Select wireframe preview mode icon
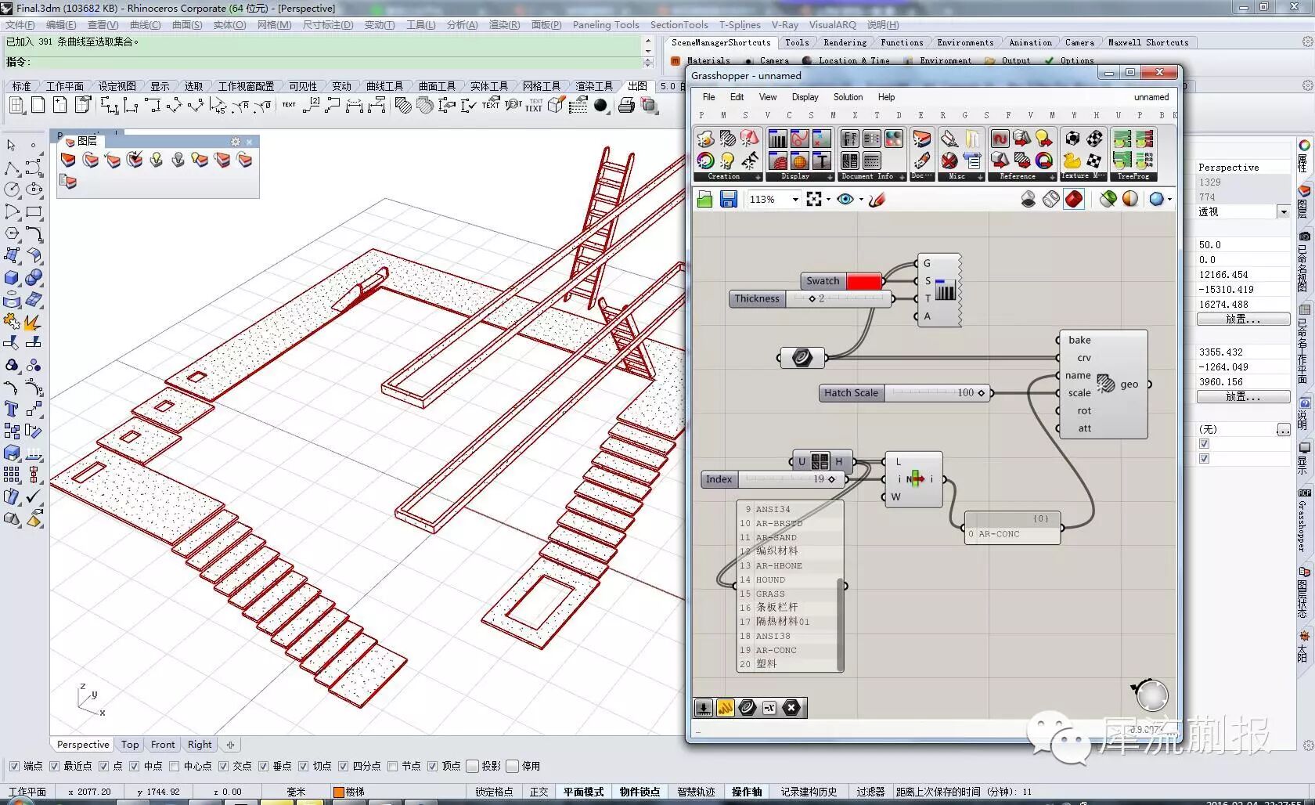Image resolution: width=1315 pixels, height=805 pixels. click(x=1051, y=200)
